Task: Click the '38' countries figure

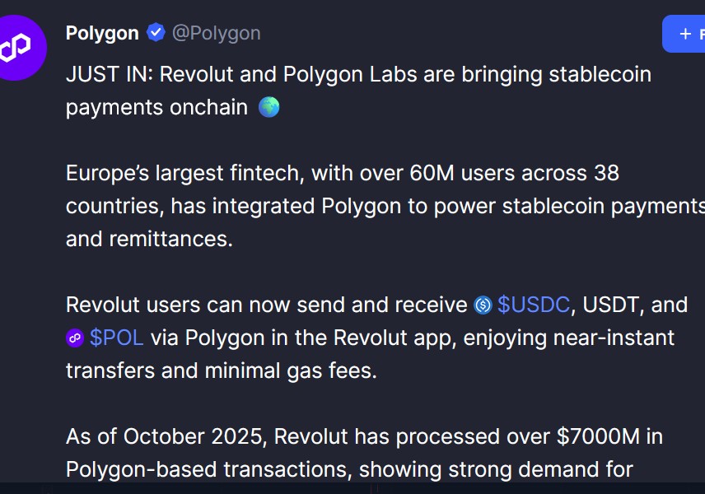Action: 605,173
